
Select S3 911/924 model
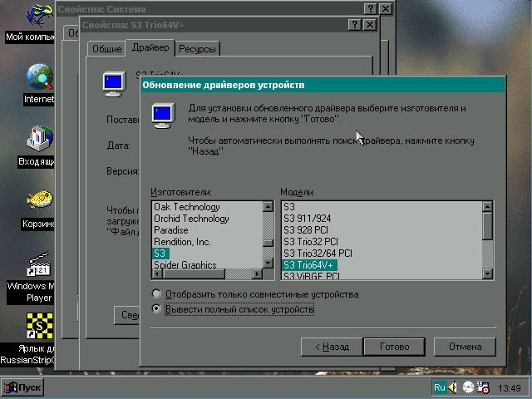[x=307, y=219]
